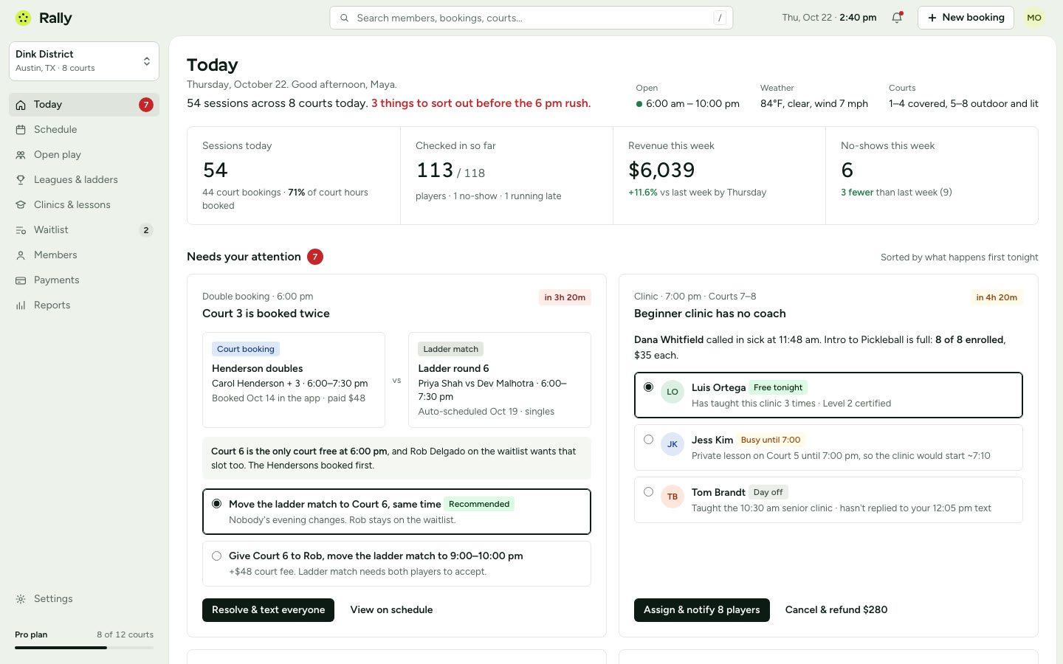Click the No-shows this week card
The height and width of the screenshot is (664, 1063).
[932, 176]
